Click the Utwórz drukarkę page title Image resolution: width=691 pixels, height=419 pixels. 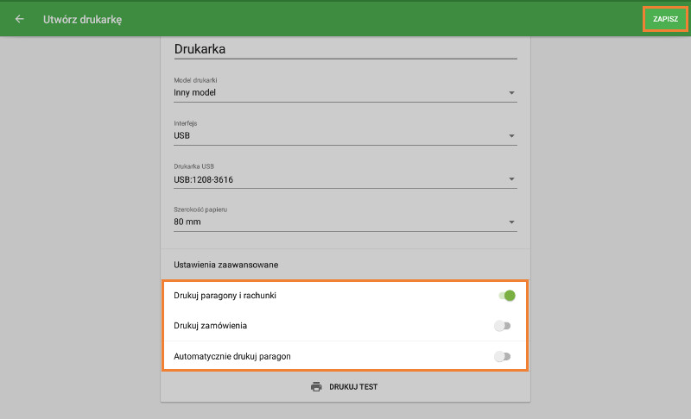coord(82,19)
